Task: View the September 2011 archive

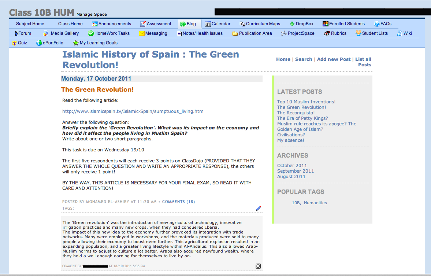Action: 295,171
